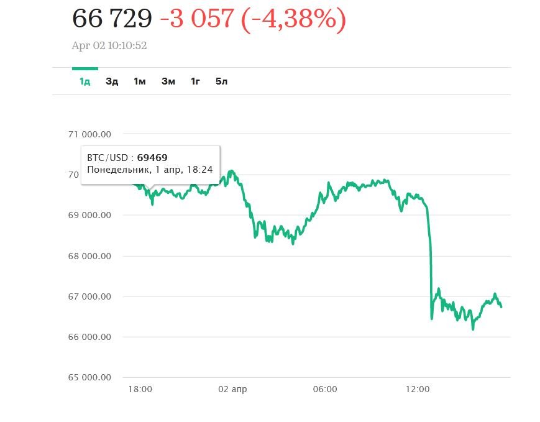Click the 18:00 time axis label
Screen dimensions: 540x422
140,390
